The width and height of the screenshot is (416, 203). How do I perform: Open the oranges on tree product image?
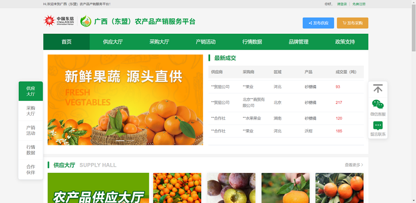click(340, 188)
